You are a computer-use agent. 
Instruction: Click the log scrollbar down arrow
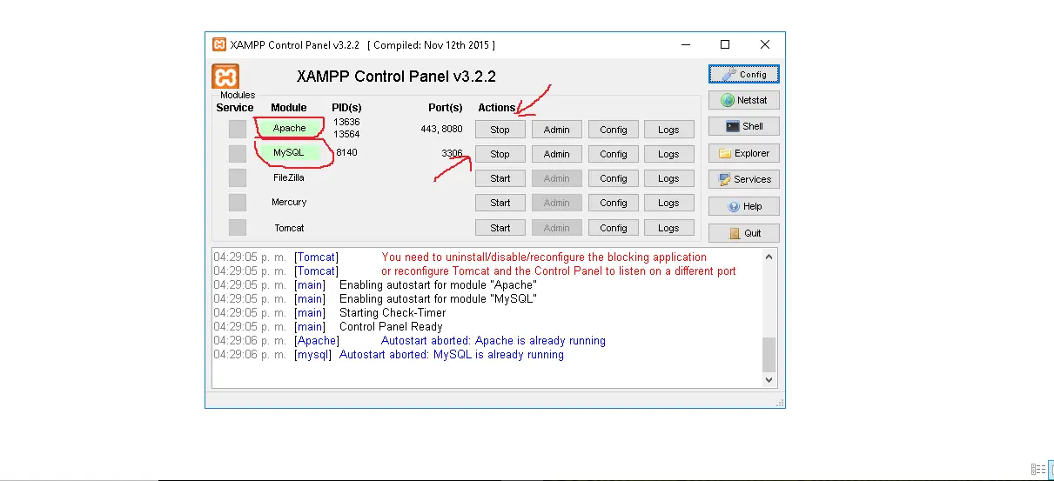pos(769,380)
